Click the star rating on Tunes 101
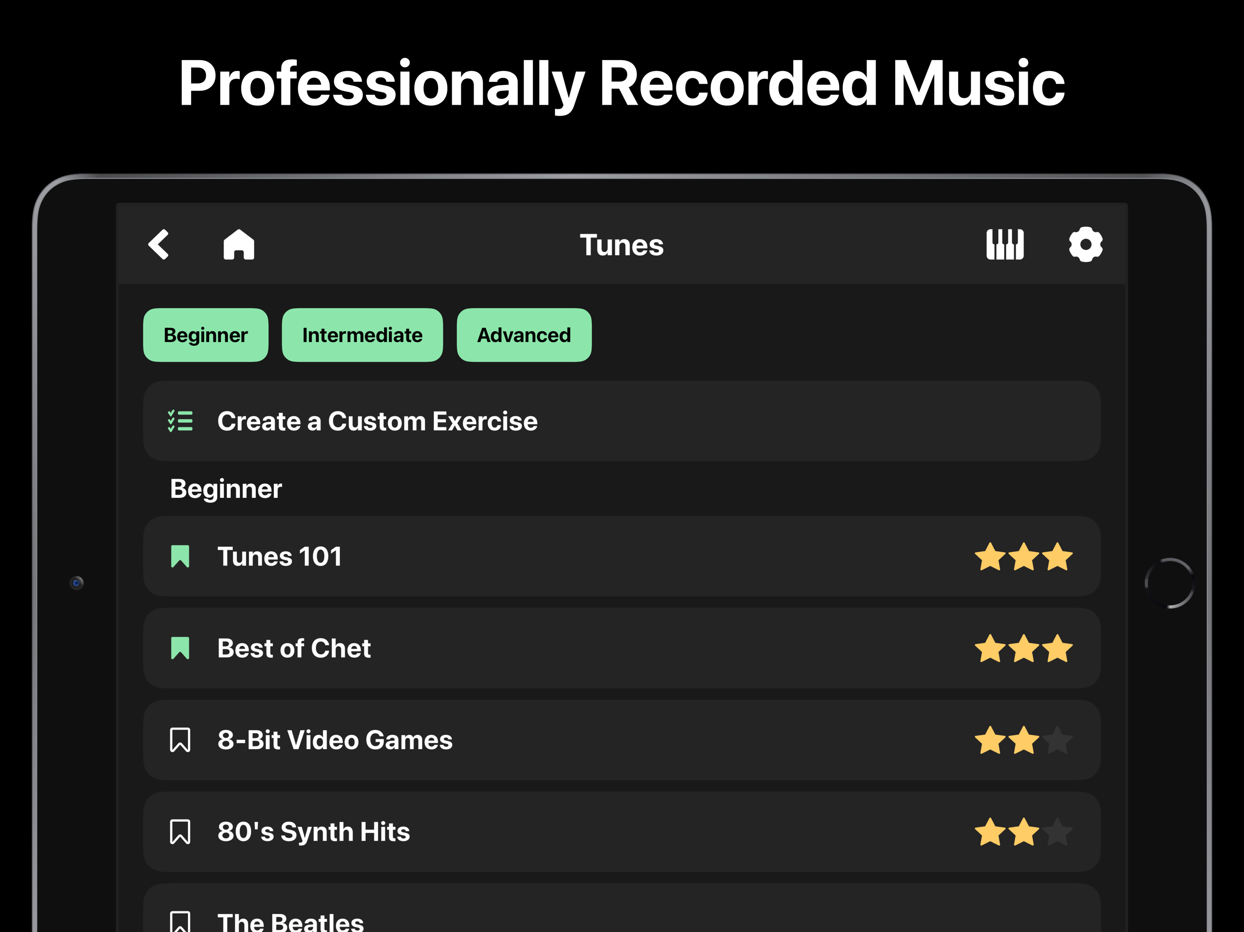The width and height of the screenshot is (1244, 932). coord(1024,557)
